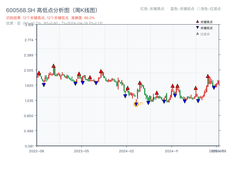
Task: Click the 1.620 y-axis label
Action: coord(29,86)
